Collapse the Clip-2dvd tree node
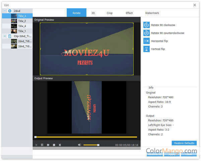The width and height of the screenshot is (201, 161). [5, 36]
